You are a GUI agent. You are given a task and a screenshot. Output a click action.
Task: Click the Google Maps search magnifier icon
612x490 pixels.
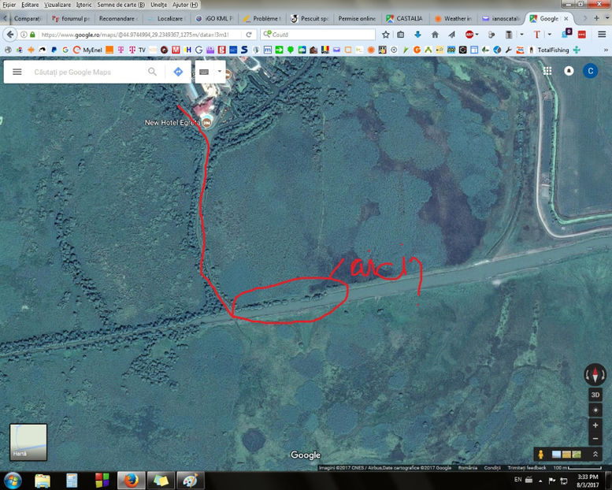153,72
